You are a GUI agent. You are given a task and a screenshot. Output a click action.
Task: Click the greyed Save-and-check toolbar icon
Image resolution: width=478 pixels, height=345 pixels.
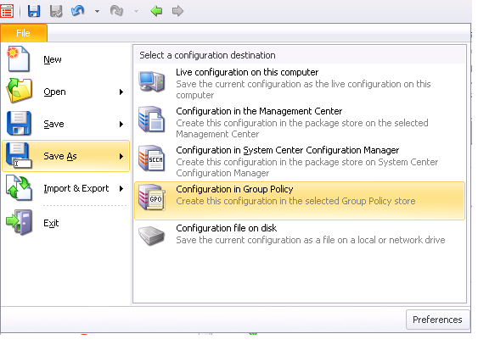(x=56, y=11)
